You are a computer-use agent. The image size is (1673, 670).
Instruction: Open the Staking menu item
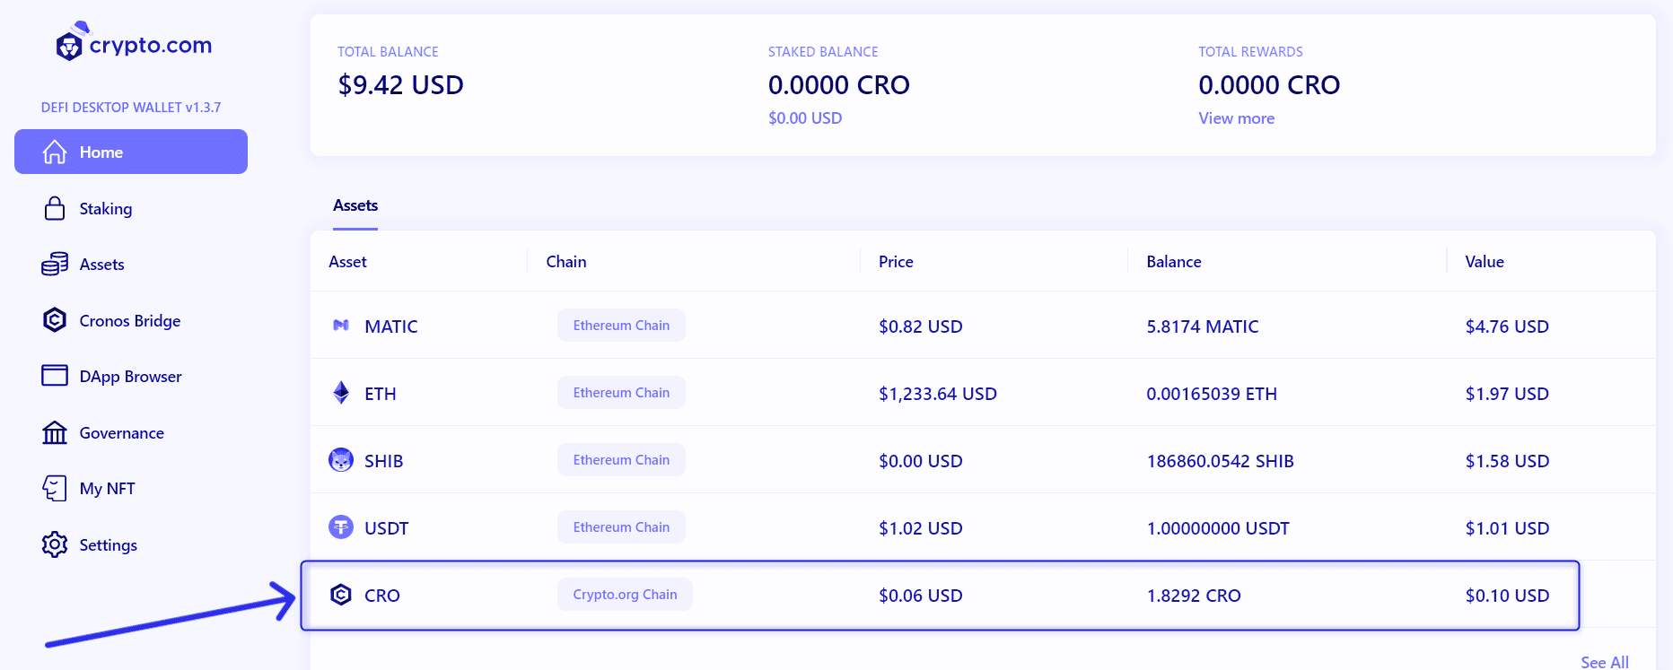click(106, 209)
